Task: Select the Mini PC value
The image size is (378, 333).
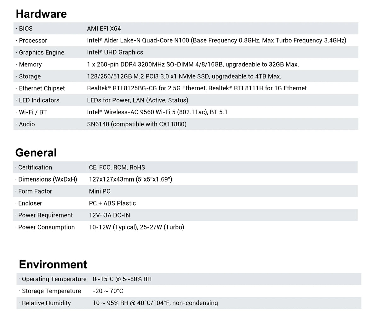Action: (100, 191)
